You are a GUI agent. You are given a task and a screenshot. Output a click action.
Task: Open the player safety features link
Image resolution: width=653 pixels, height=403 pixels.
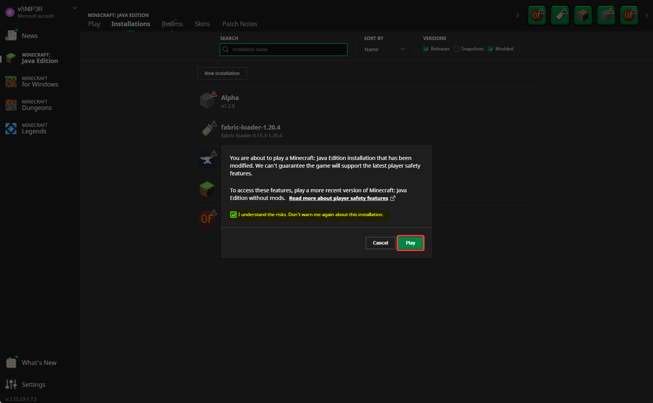pyautogui.click(x=339, y=198)
